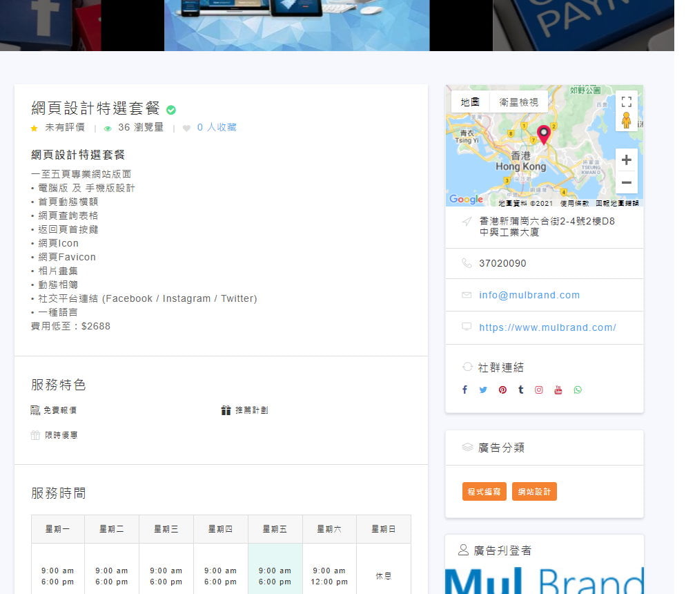The image size is (695, 594).
Task: Open the YouTube social link icon
Action: click(x=558, y=390)
